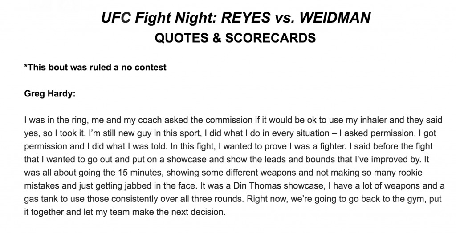The height and width of the screenshot is (233, 456).
Task: Click the word 'commission' in the quote
Action: pos(227,120)
